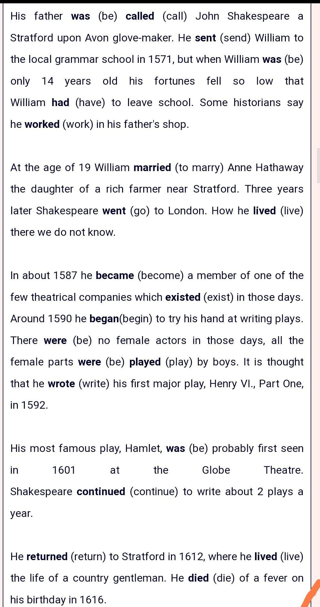Viewport: 320px width, 607px height.
Task: Click the word "Globe" in the passage
Action: pos(216,470)
